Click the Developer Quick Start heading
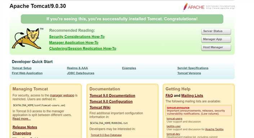254x138 pixels. [32, 62]
